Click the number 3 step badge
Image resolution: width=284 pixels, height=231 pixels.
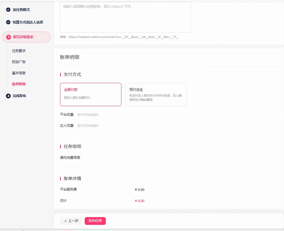point(8,37)
